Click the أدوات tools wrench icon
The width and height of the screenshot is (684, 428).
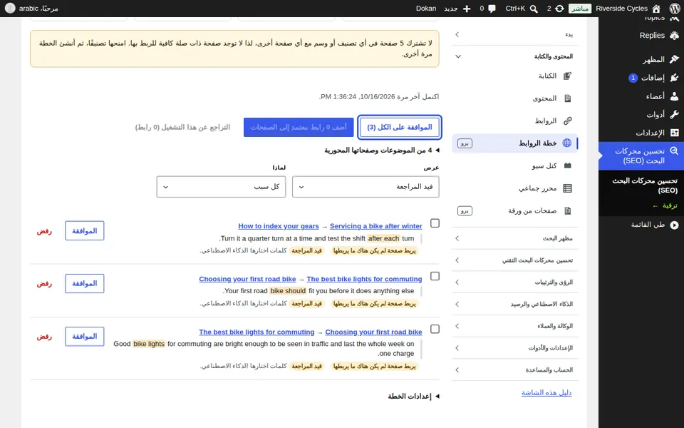[675, 114]
